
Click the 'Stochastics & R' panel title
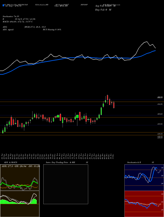[134, 162]
